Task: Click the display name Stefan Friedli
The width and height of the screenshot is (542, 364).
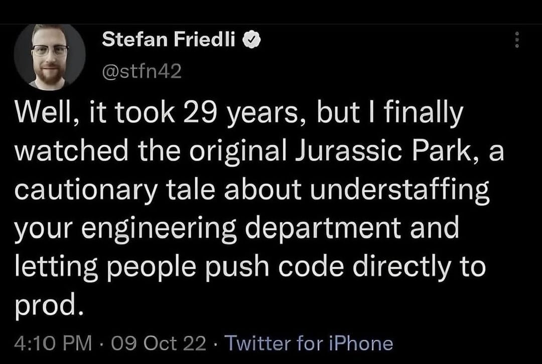Action: point(169,39)
